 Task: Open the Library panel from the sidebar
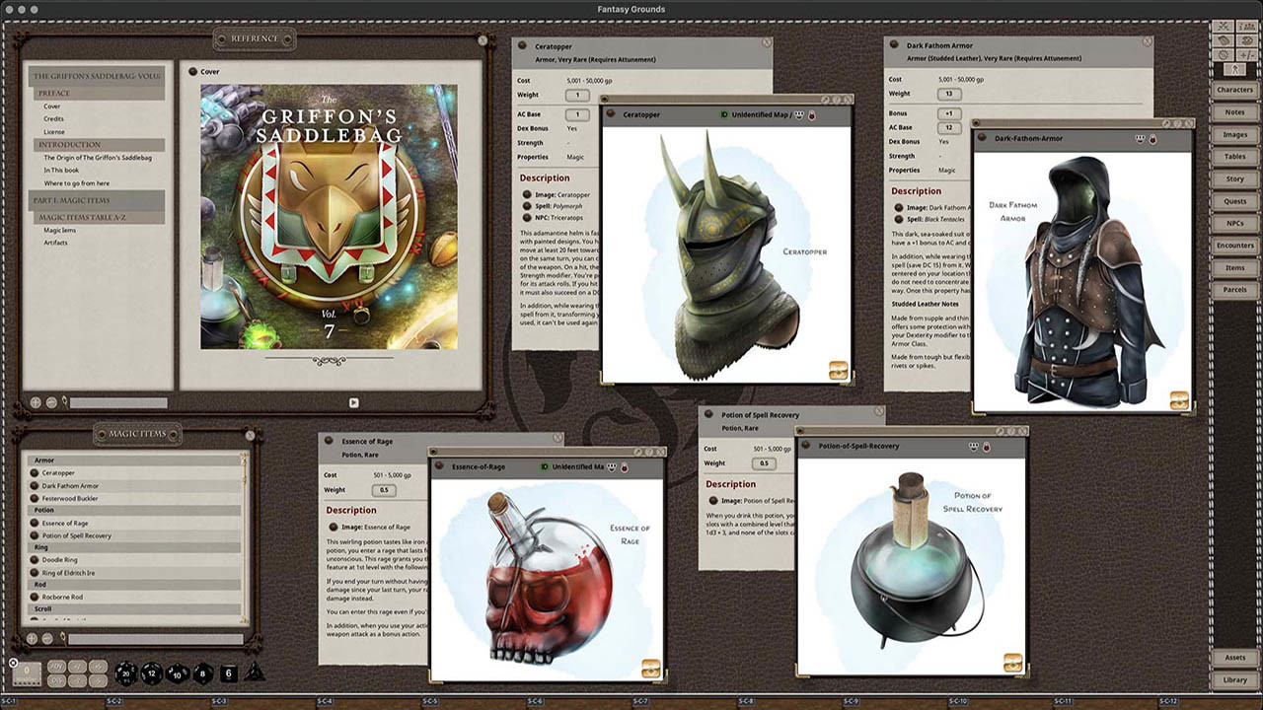click(x=1234, y=679)
